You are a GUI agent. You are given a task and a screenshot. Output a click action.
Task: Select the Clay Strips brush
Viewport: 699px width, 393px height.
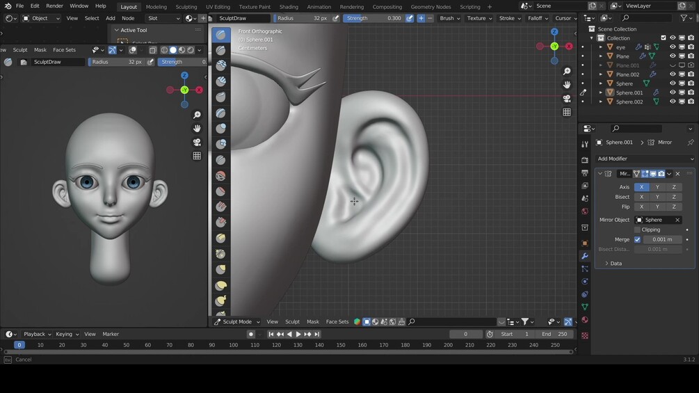pos(220,81)
